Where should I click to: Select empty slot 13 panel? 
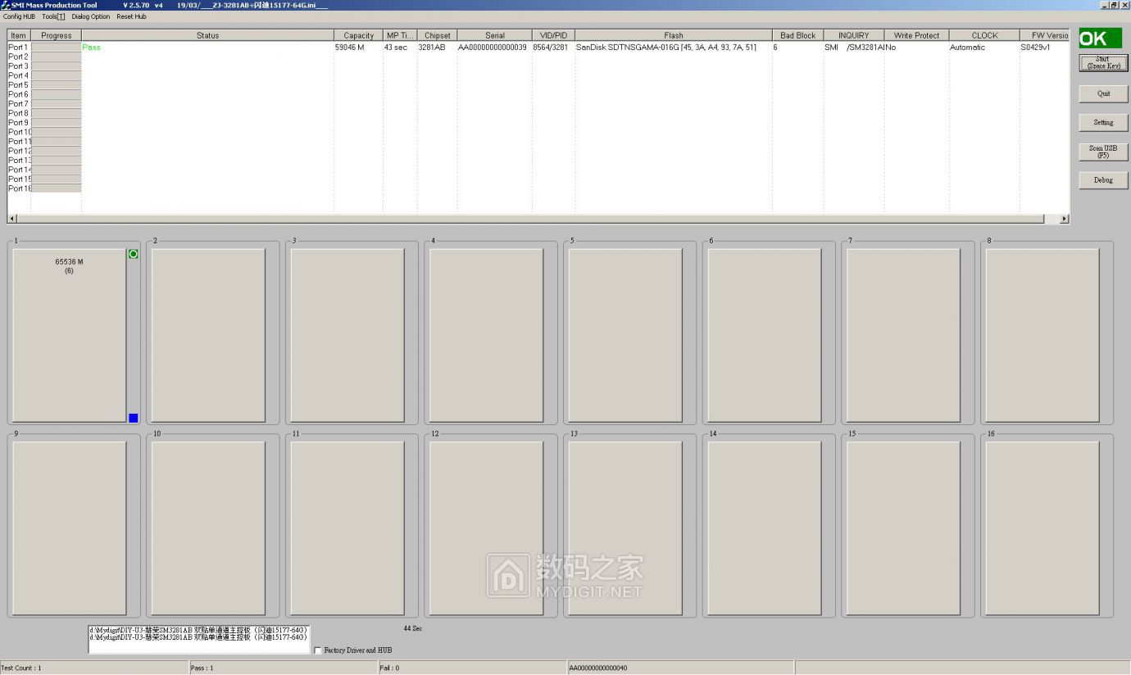point(625,528)
